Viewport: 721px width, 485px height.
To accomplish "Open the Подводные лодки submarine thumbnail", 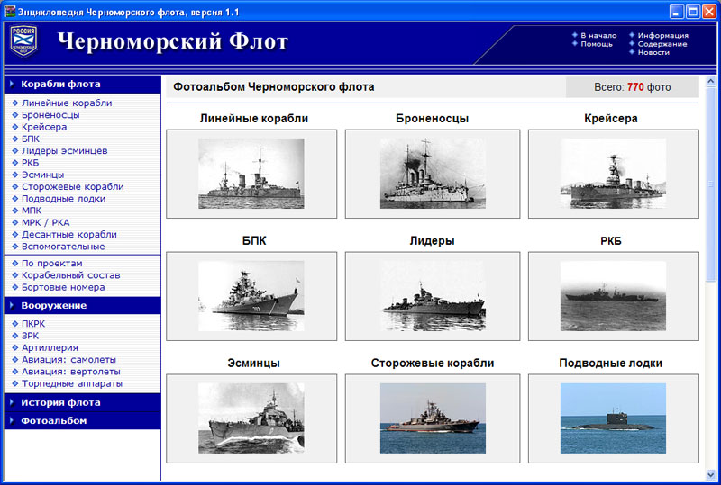I will 613,418.
